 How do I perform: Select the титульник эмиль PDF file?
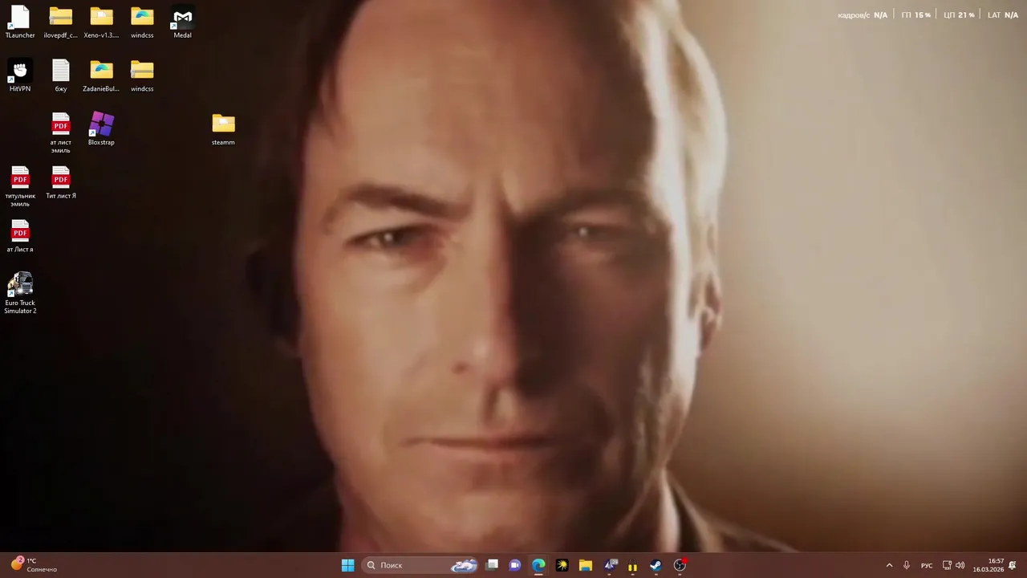pos(20,186)
